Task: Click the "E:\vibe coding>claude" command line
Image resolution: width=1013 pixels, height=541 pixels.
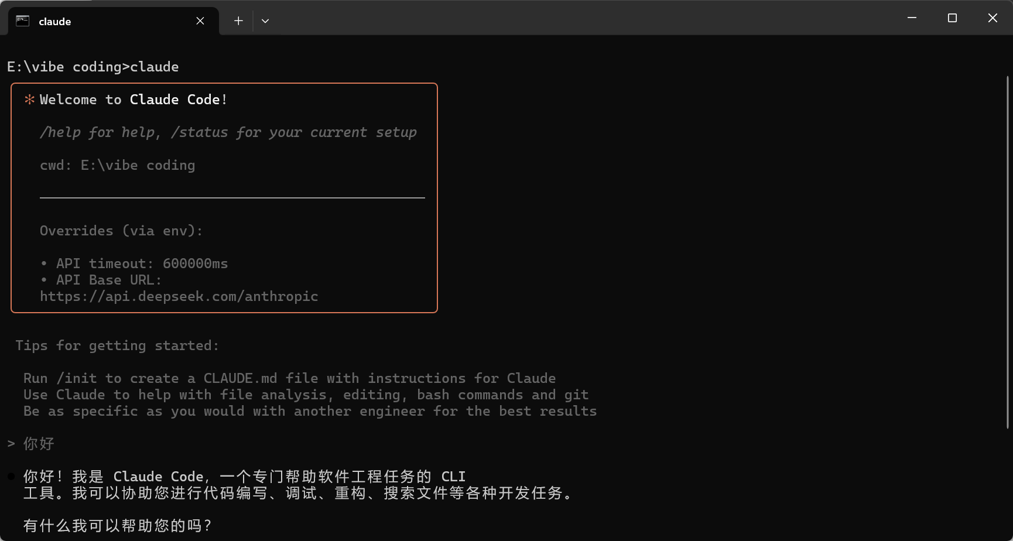Action: point(93,67)
